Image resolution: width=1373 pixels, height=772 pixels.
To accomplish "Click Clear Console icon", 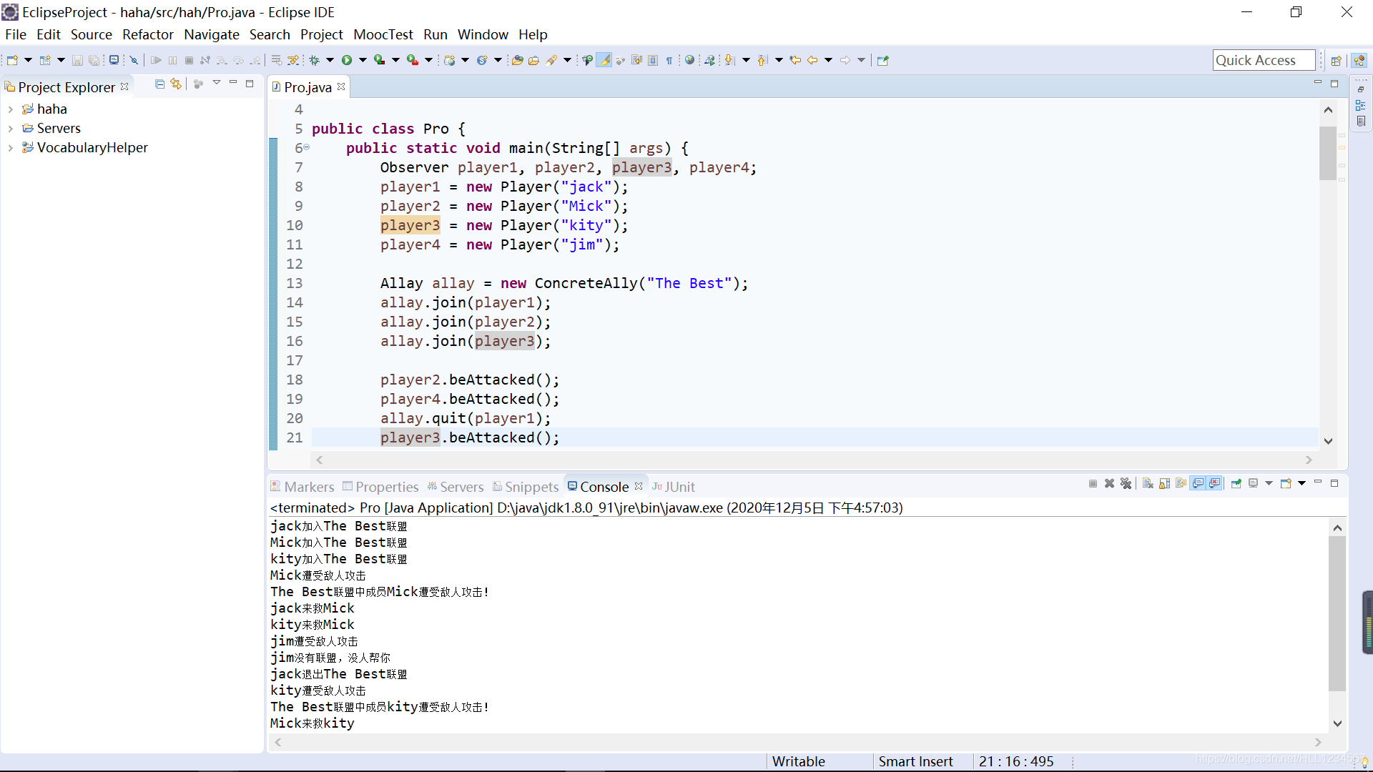I will (x=1148, y=484).
